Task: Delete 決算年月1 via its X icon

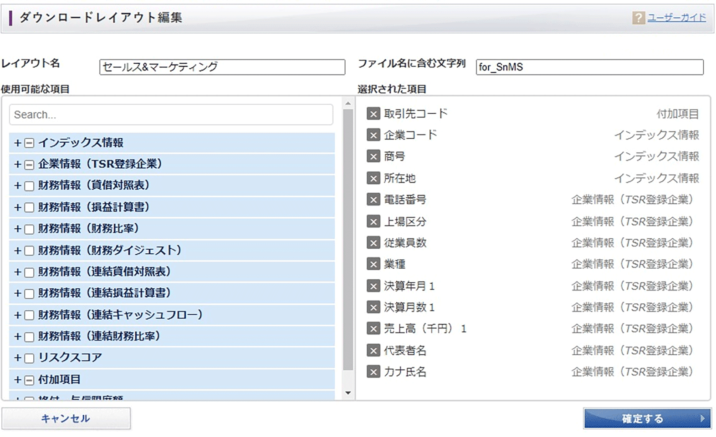Action: click(x=373, y=286)
